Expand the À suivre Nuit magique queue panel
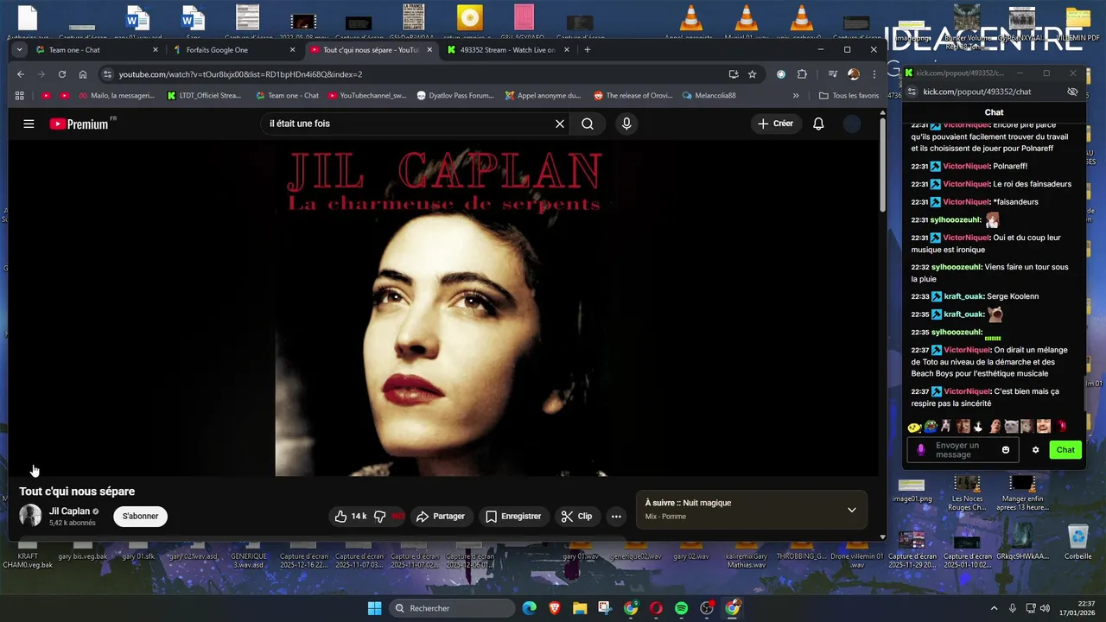The width and height of the screenshot is (1106, 622). [x=851, y=510]
